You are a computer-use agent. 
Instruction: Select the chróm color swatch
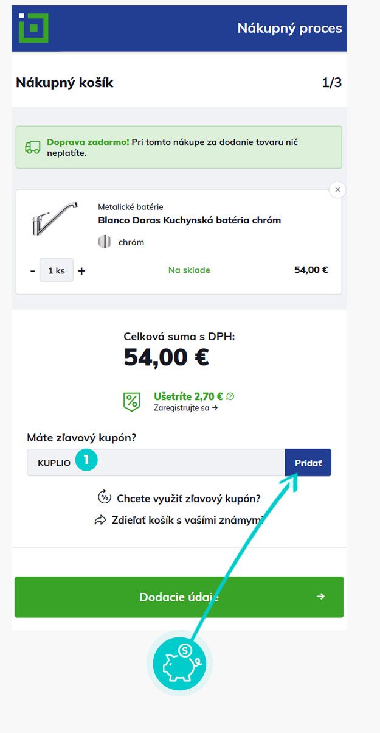point(105,242)
